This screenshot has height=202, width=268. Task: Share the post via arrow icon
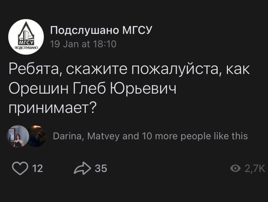tap(83, 168)
